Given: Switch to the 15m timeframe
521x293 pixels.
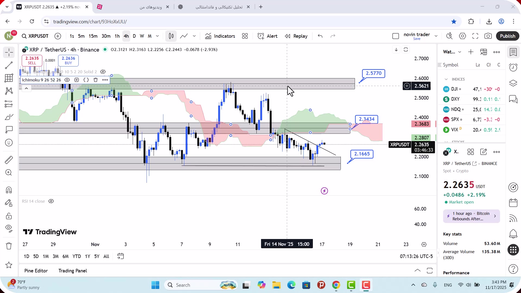Looking at the screenshot, I should pyautogui.click(x=93, y=36).
